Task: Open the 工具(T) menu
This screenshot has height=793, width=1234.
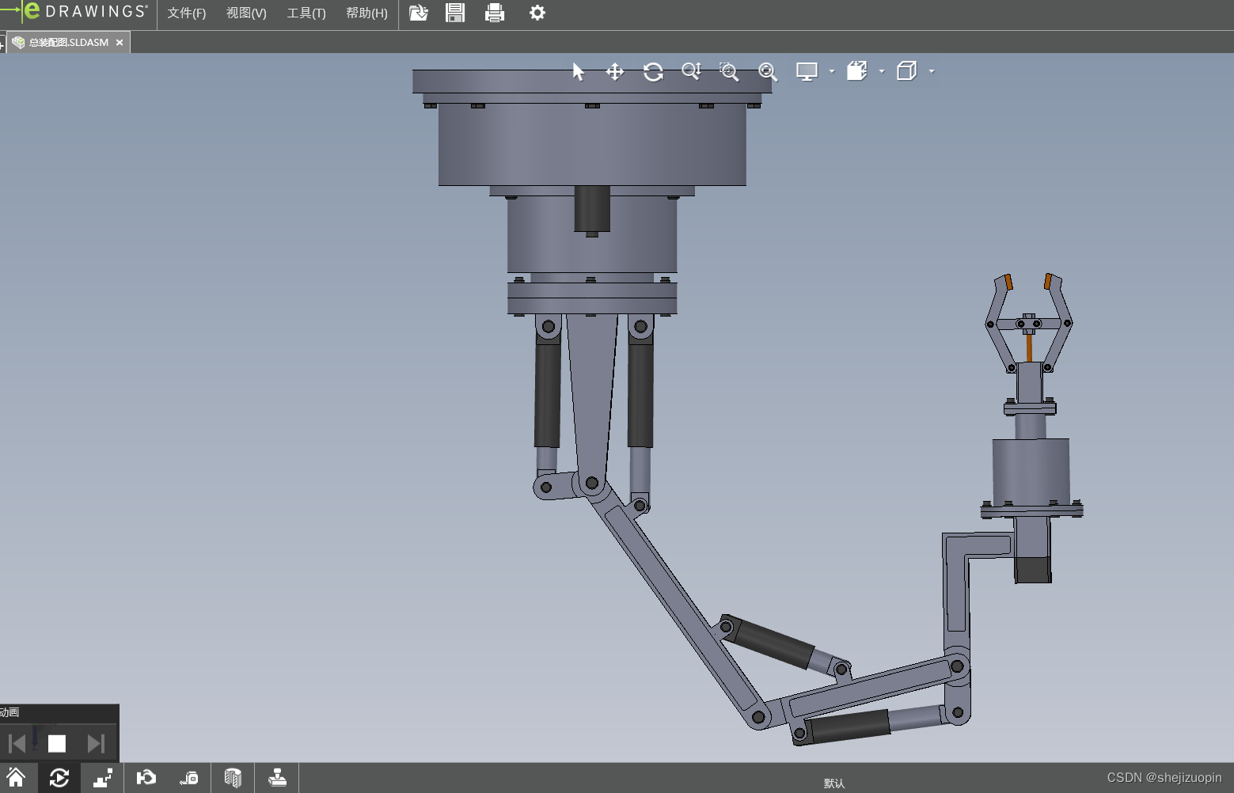Action: 306,13
